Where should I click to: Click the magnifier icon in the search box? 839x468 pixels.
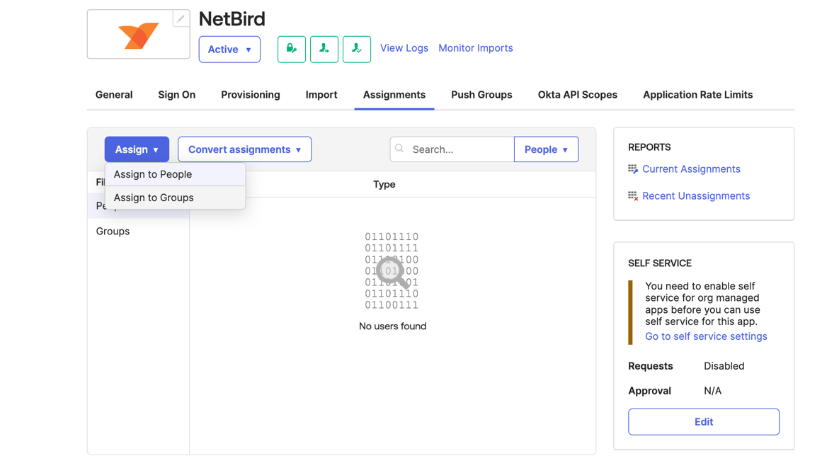[x=399, y=149]
